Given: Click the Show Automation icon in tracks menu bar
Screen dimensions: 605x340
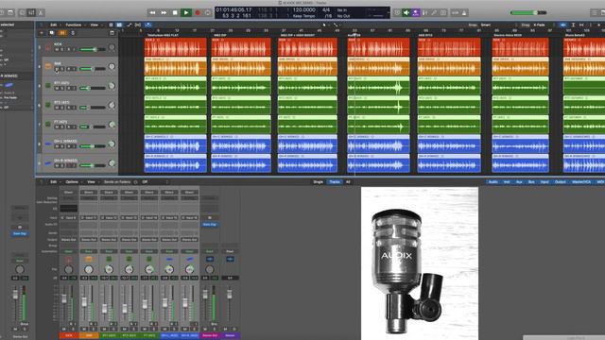Looking at the screenshot, I should (129, 25).
